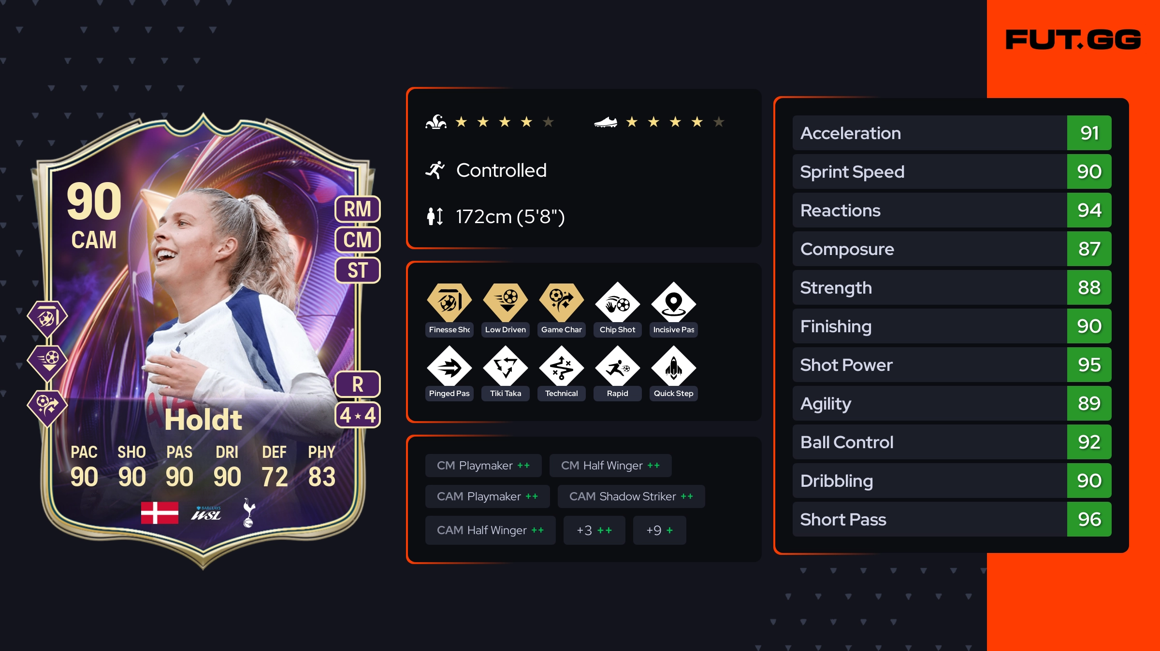Select the ST alternate position badge
Image resolution: width=1160 pixels, height=651 pixels.
pos(358,270)
